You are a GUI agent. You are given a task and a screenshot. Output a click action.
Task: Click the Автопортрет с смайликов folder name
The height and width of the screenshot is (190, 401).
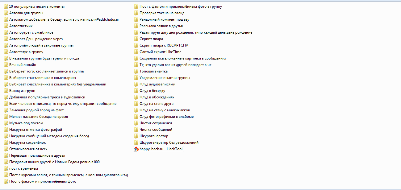[x=31, y=32]
